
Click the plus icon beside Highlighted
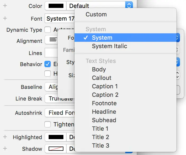click(x=5, y=137)
